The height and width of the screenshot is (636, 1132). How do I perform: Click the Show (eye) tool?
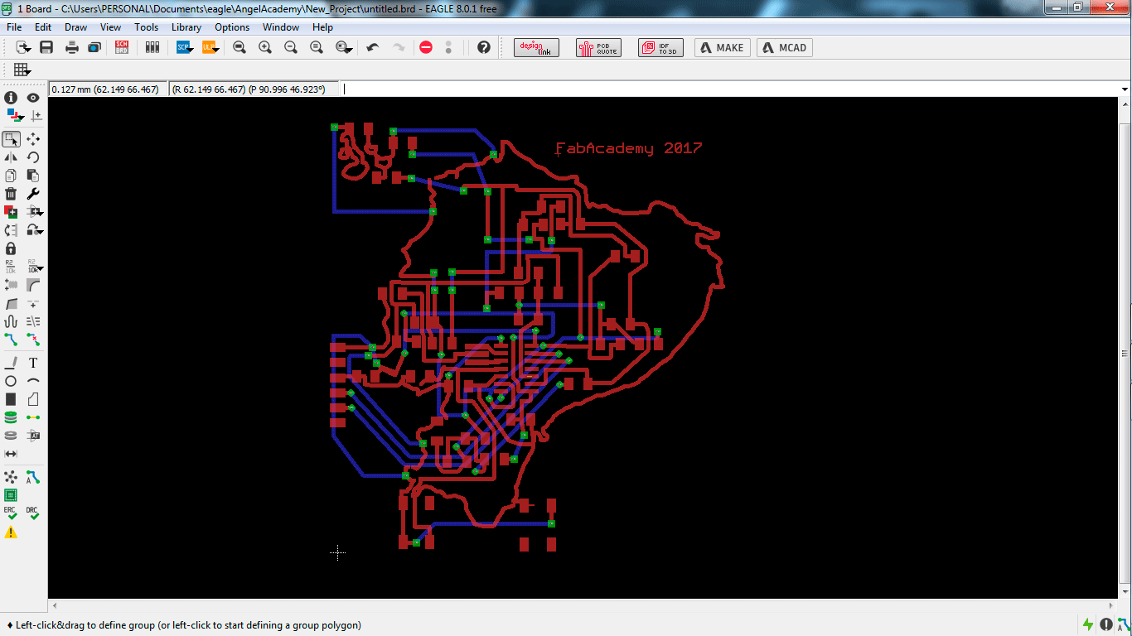point(33,98)
